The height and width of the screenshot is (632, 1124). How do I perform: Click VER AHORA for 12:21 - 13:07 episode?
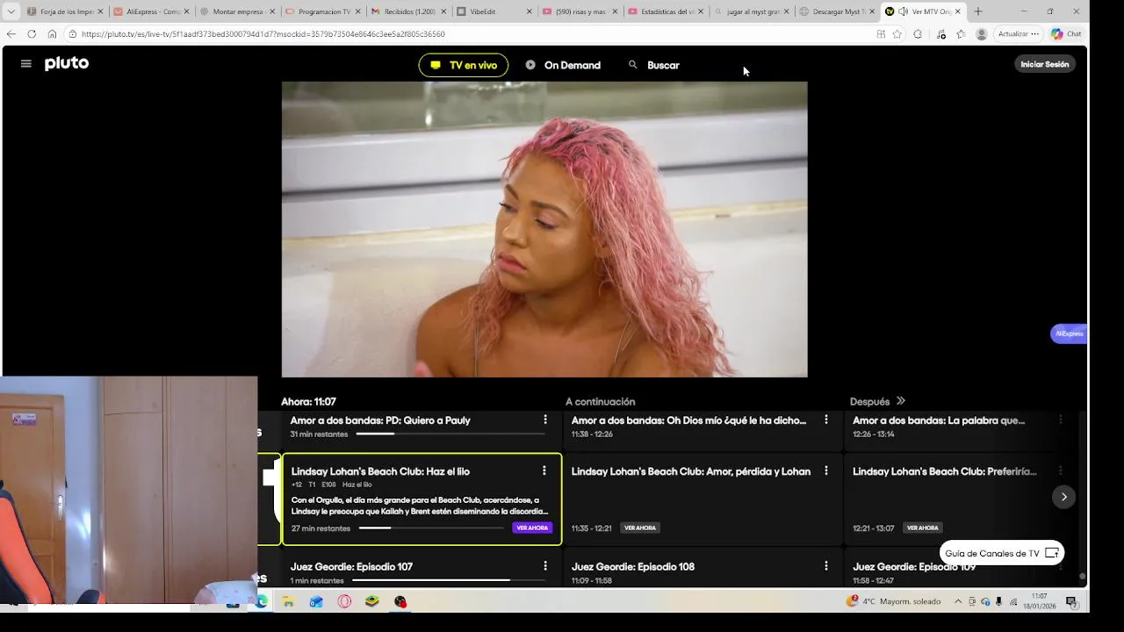point(923,528)
